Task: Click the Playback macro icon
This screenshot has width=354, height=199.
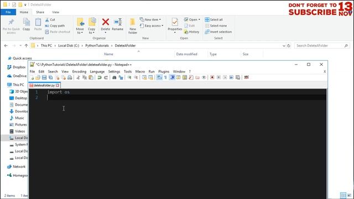Action: 225,77
